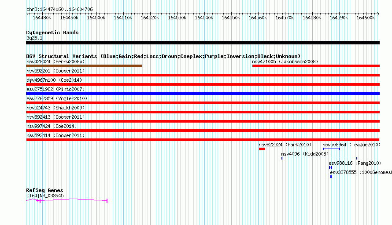Select the magenta CT64 gene glyph
This screenshot has height=225, width=392.
(x=67, y=200)
